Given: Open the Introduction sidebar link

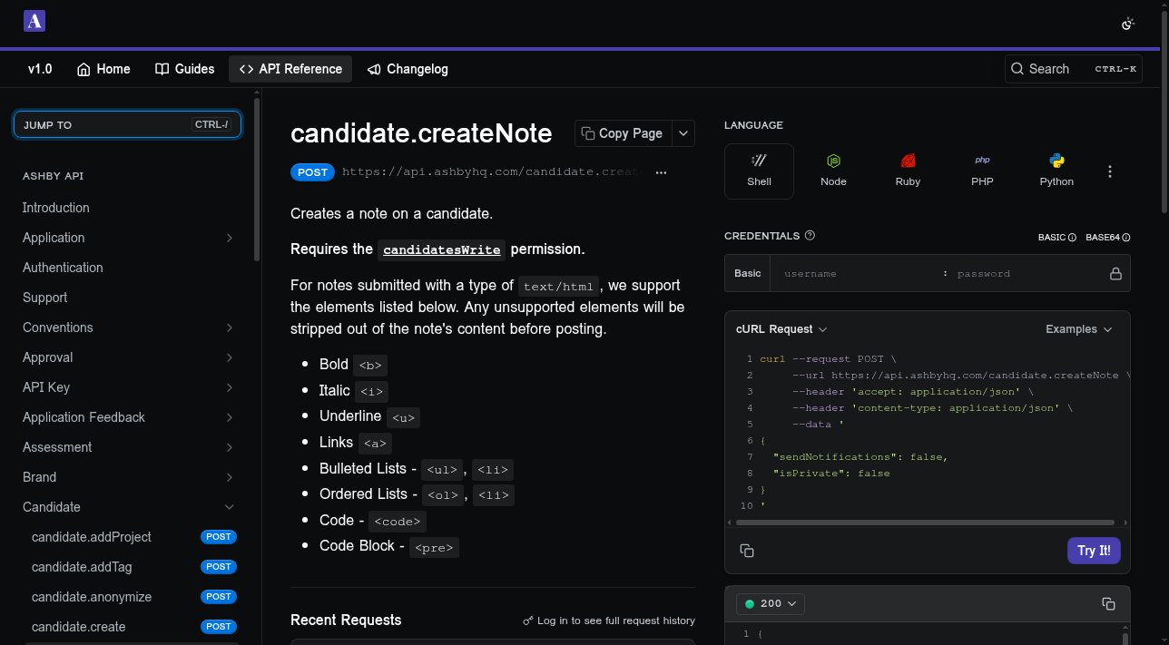Looking at the screenshot, I should tap(56, 208).
